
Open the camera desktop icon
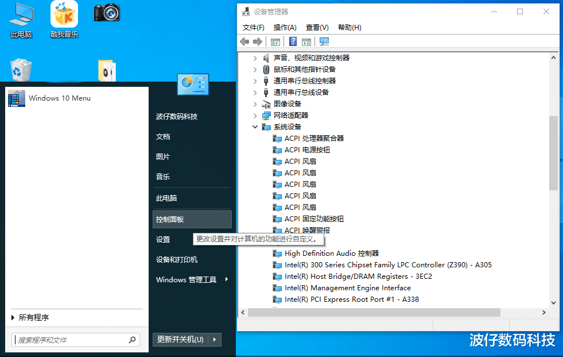[107, 13]
